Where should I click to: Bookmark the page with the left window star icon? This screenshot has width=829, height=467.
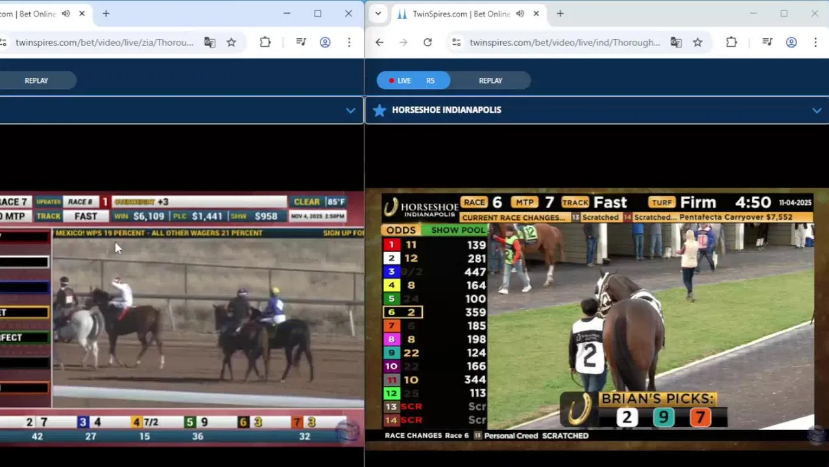click(x=232, y=42)
